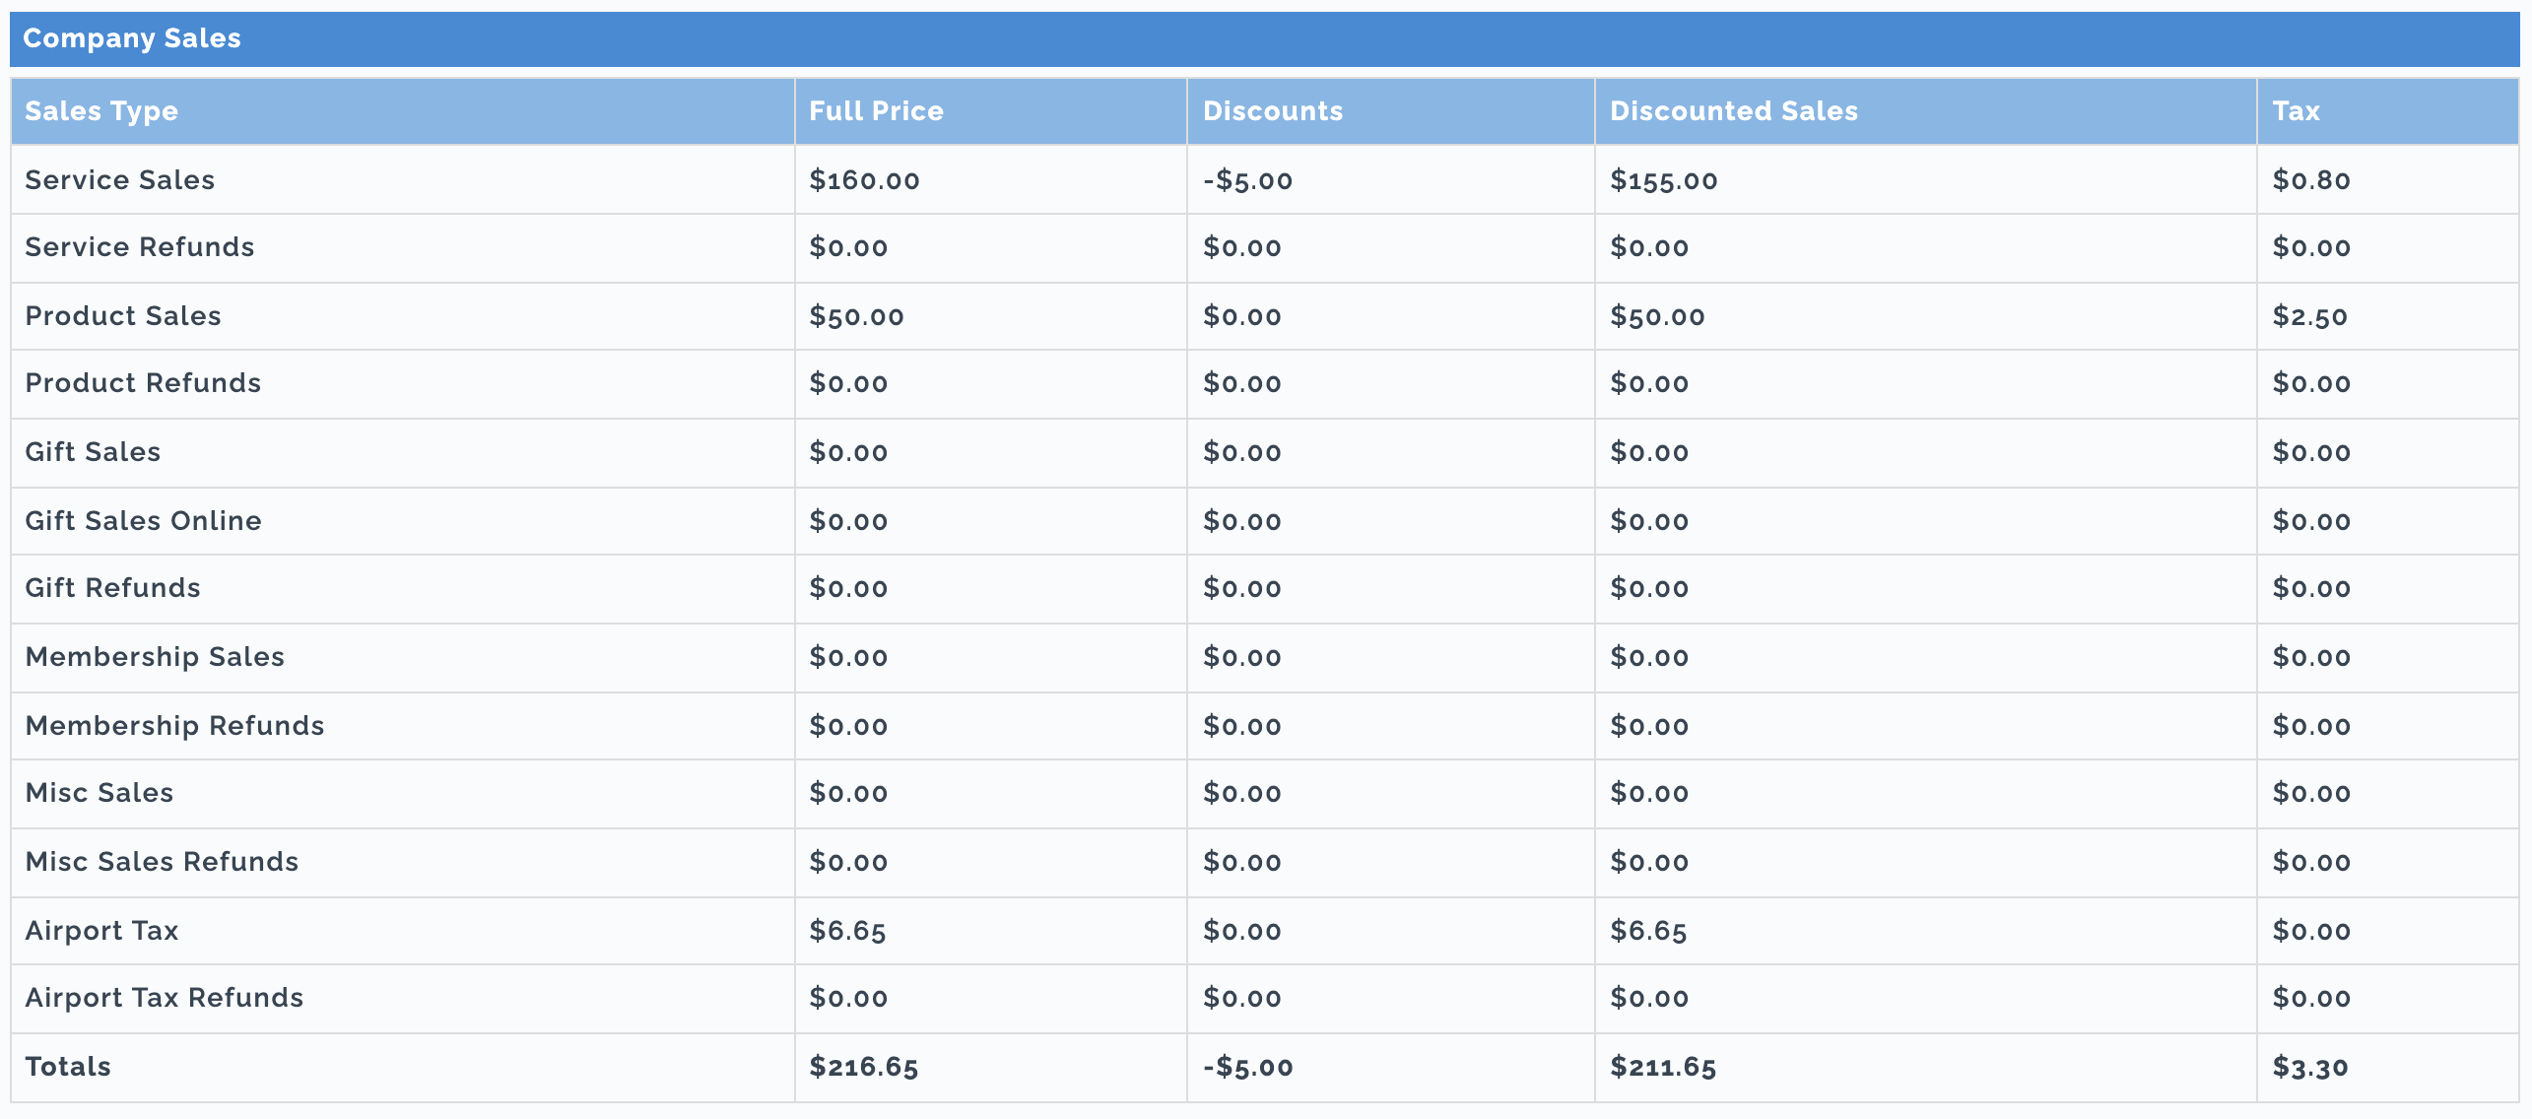Select Airport Tax full price $6.65

[847, 931]
